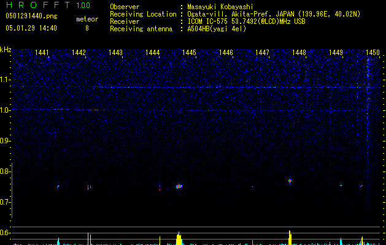
Task: Click time marker 1450
Action: point(372,53)
